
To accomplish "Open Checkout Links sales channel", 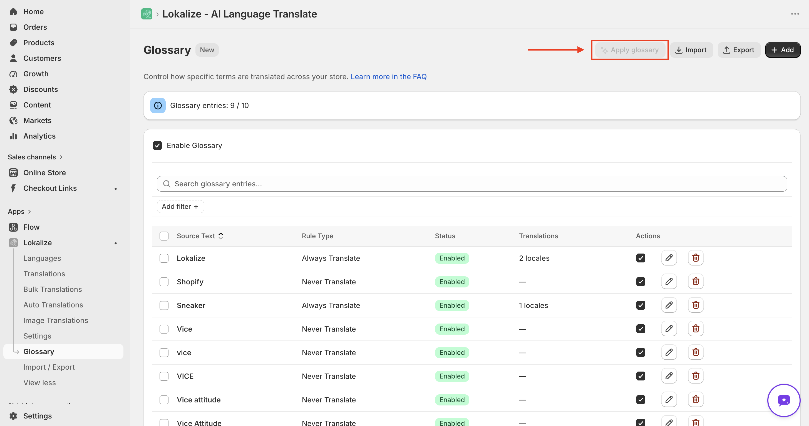I will (x=50, y=188).
